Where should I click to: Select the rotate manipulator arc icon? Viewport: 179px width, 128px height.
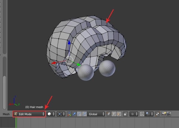click(79, 114)
